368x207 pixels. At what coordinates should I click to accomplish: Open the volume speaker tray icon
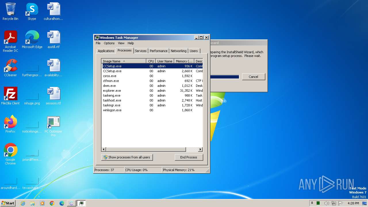pos(327,203)
